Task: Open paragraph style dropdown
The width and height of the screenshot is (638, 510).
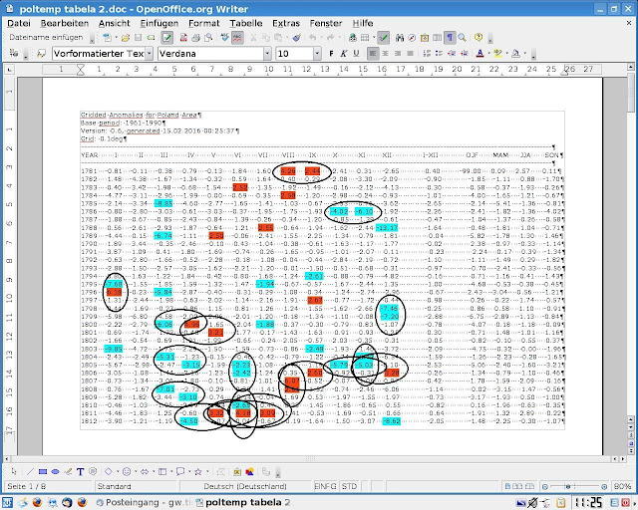Action: point(150,53)
